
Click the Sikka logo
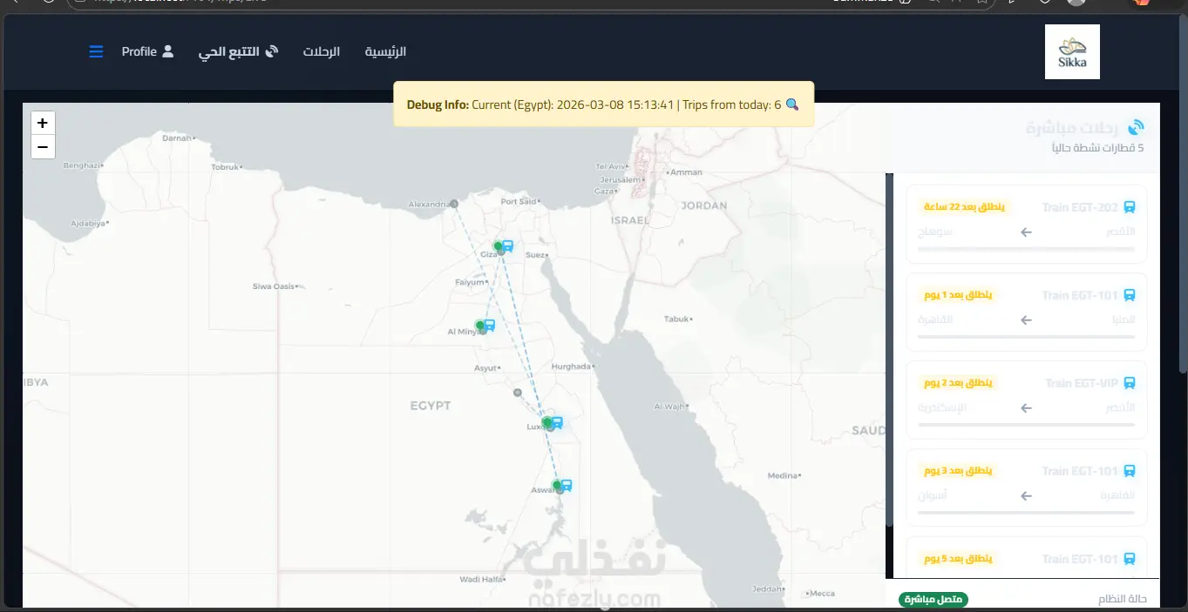point(1072,51)
